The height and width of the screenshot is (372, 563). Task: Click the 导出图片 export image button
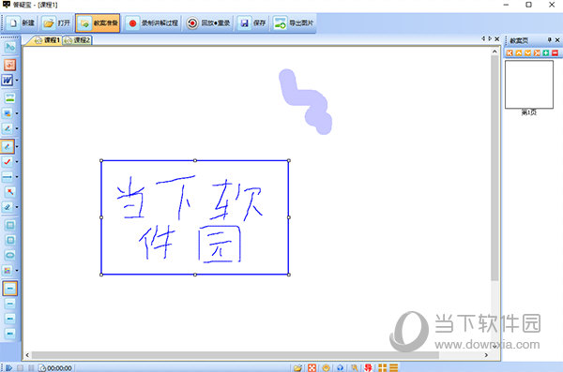click(294, 23)
